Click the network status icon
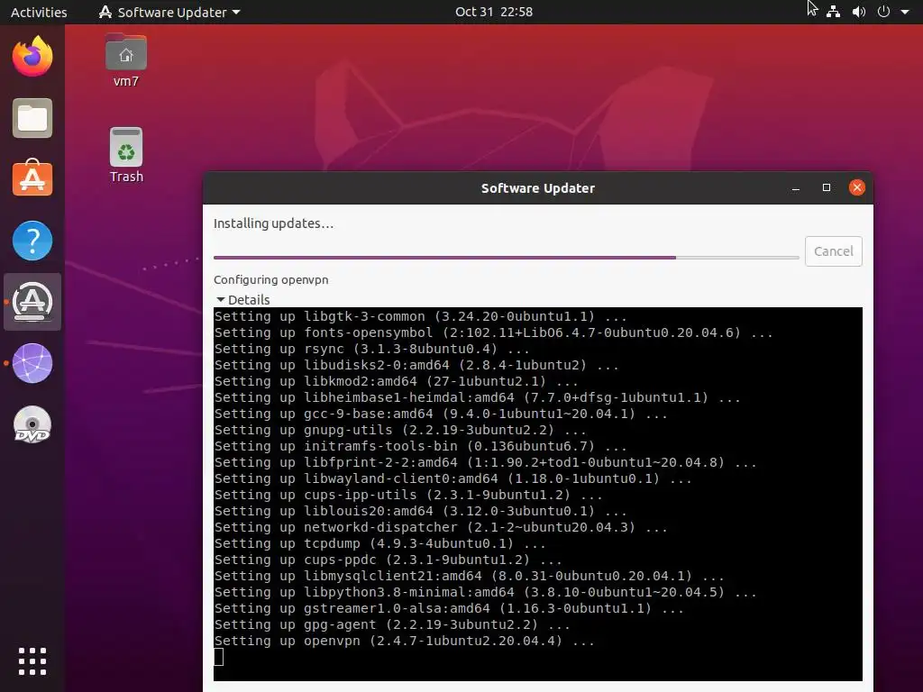Image resolution: width=923 pixels, height=692 pixels. click(833, 12)
